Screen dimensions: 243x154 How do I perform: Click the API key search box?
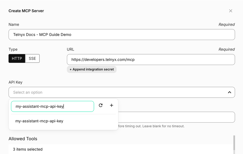point(53,106)
